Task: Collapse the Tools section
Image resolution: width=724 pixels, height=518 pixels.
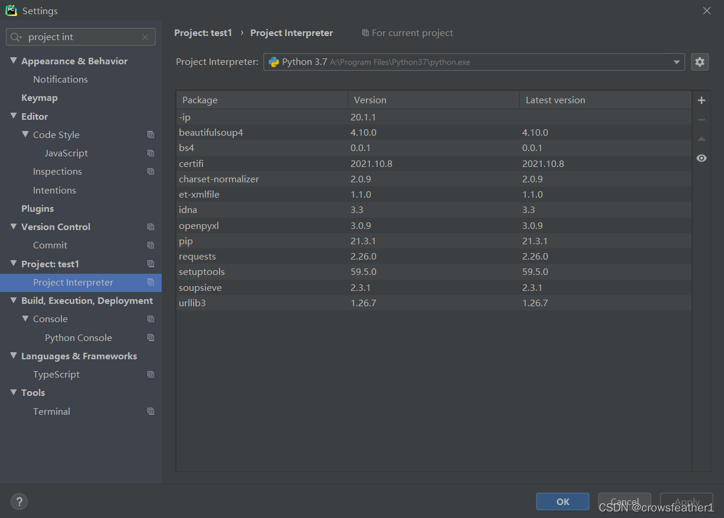Action: pyautogui.click(x=14, y=392)
